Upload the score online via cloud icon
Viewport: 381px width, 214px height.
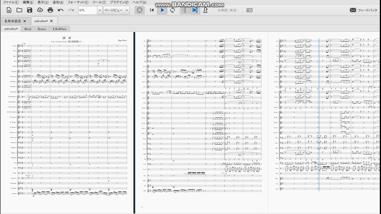[x=40, y=10]
